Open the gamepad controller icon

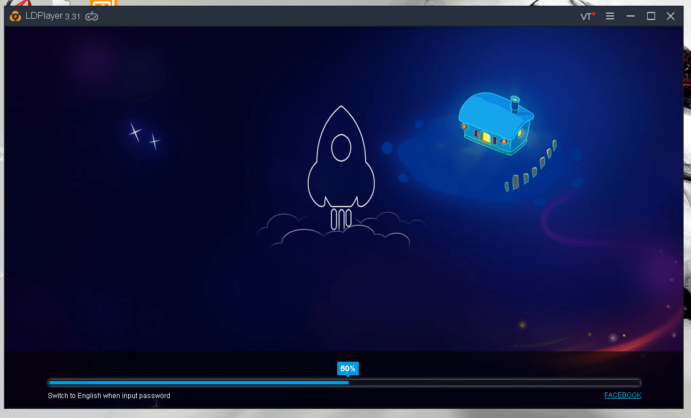coord(92,17)
